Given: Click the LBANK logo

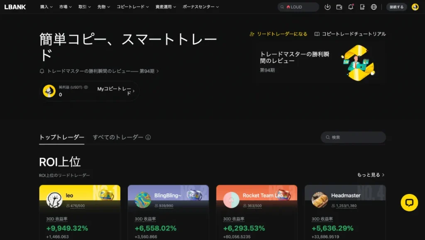Looking at the screenshot, I should (15, 7).
